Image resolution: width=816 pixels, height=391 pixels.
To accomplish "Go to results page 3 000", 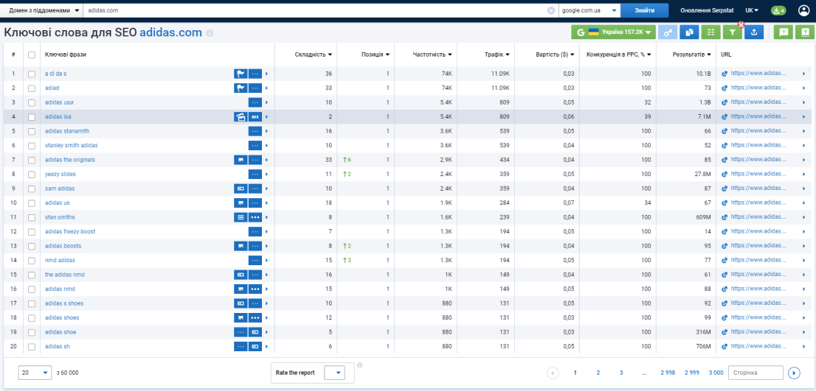I will (x=716, y=373).
